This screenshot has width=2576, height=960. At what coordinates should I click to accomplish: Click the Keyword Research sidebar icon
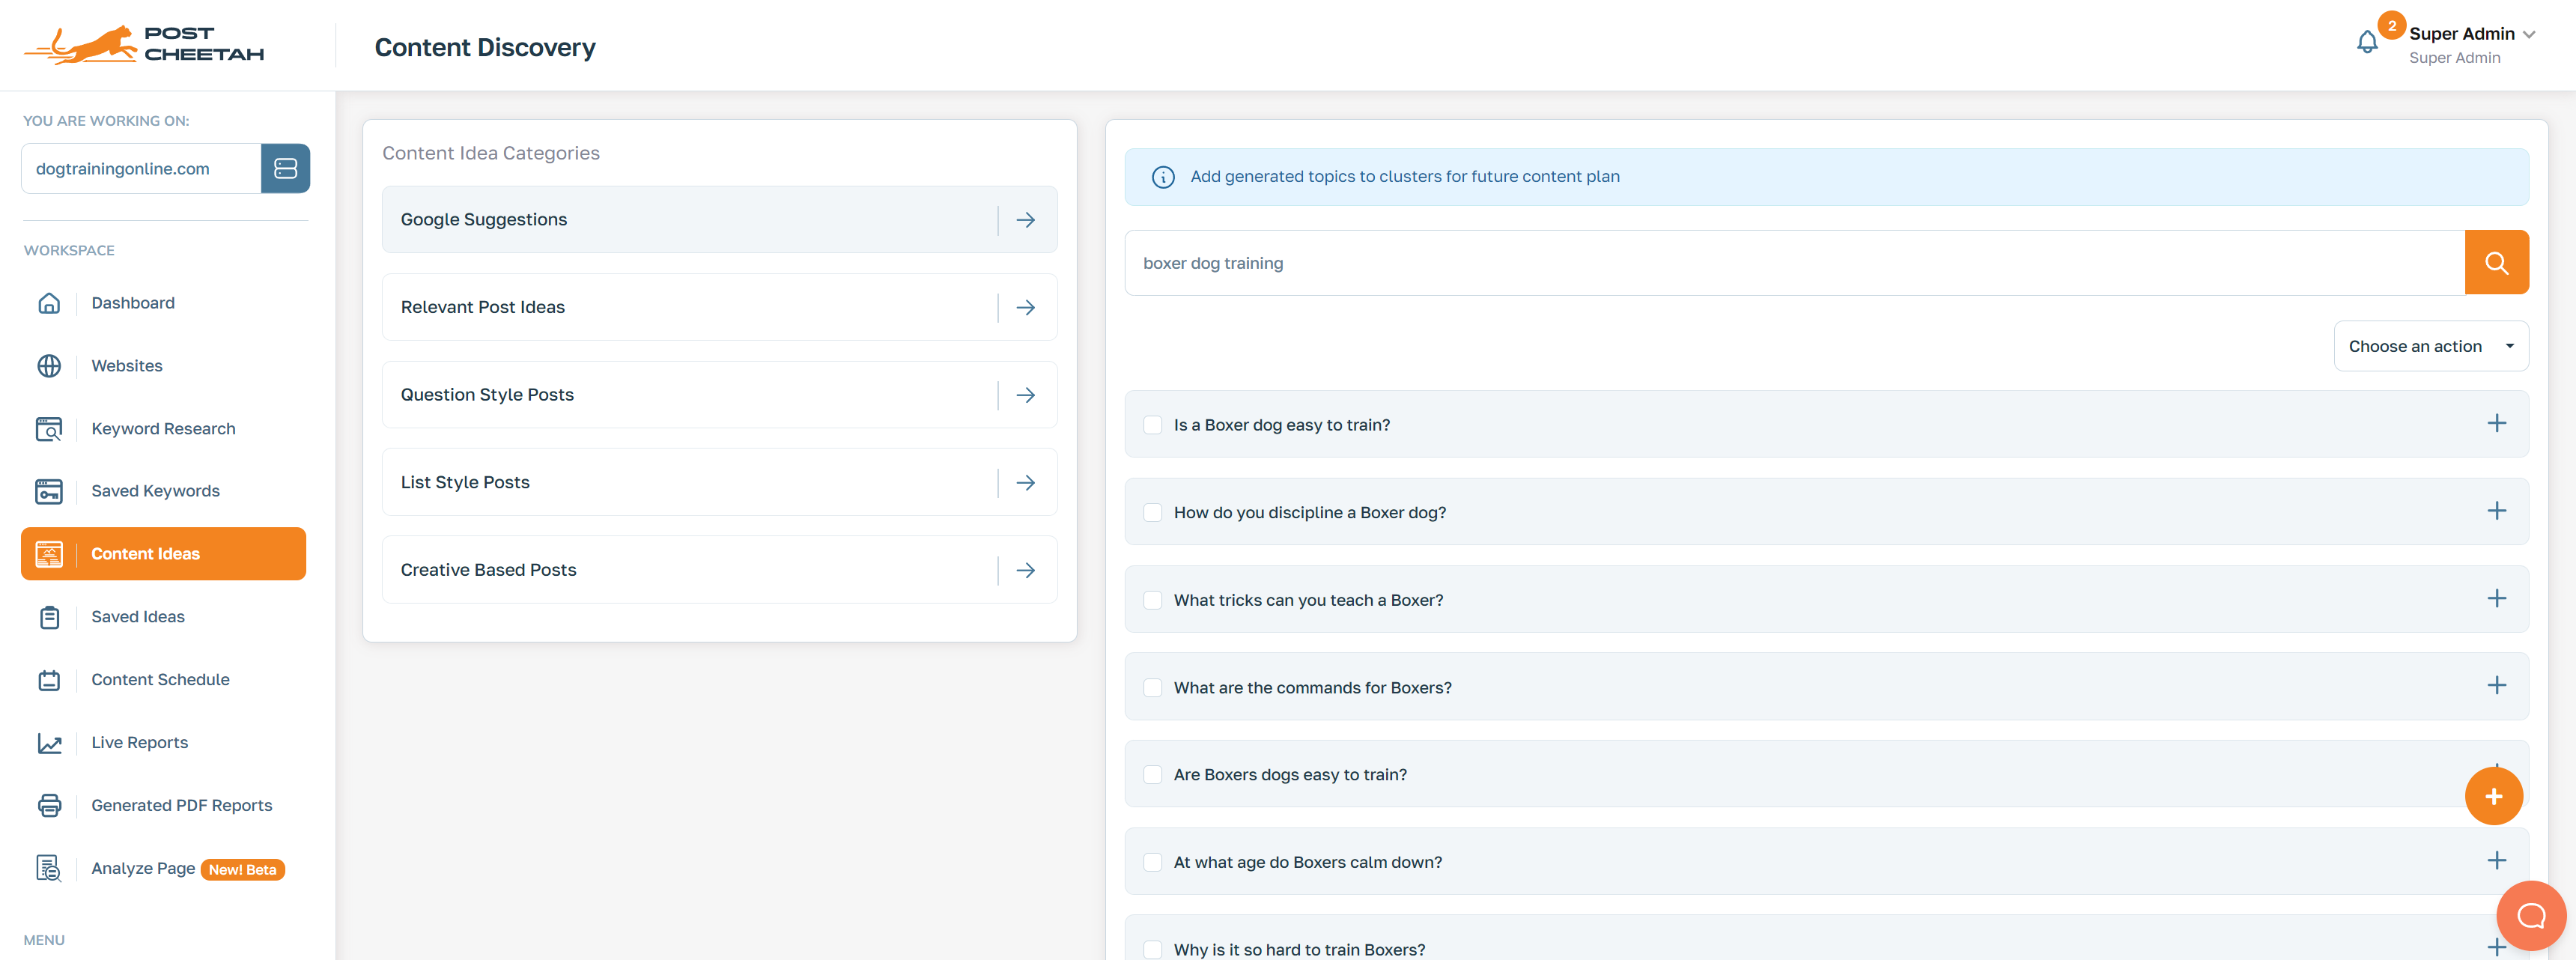point(49,429)
